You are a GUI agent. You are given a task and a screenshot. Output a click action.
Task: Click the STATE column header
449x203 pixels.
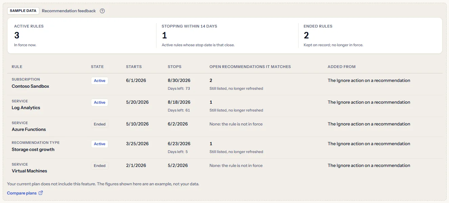click(x=97, y=67)
